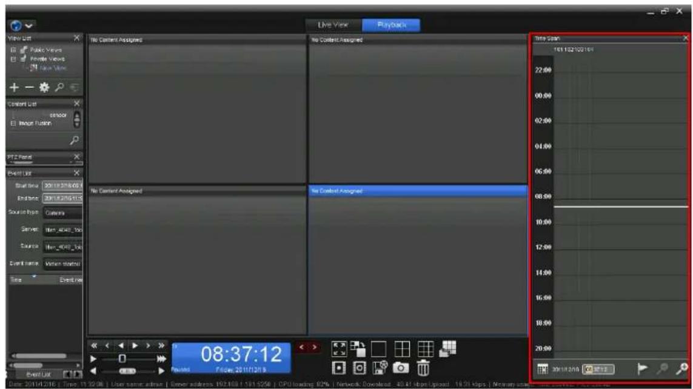Open the Event name dropdown
This screenshot has height=389, width=693.
click(62, 264)
